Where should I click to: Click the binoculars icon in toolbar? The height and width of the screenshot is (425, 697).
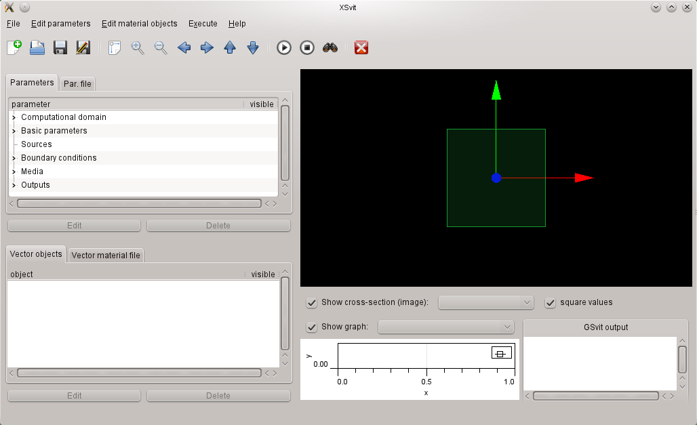330,47
